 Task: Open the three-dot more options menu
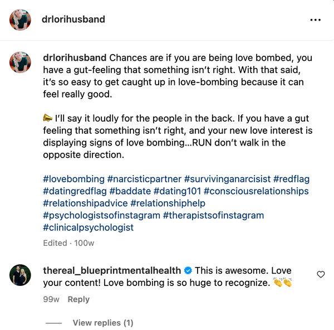(x=316, y=20)
